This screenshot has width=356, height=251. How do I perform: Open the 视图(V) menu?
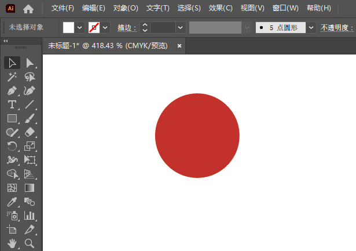252,8
